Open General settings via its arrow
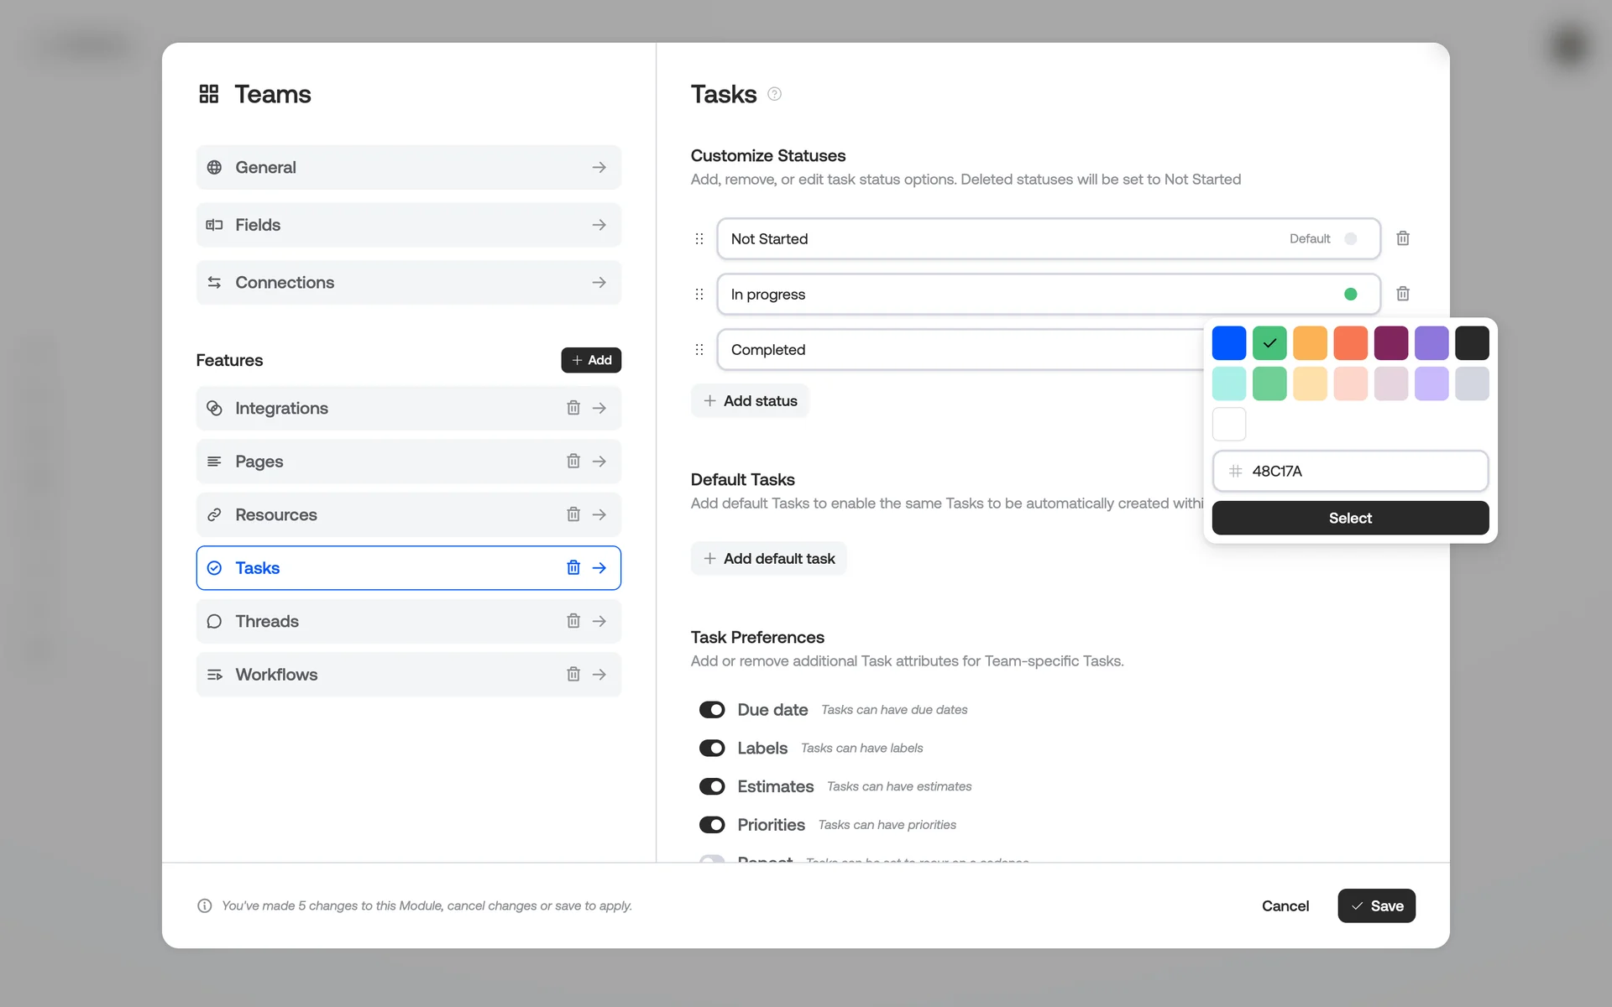The image size is (1612, 1007). click(x=599, y=167)
